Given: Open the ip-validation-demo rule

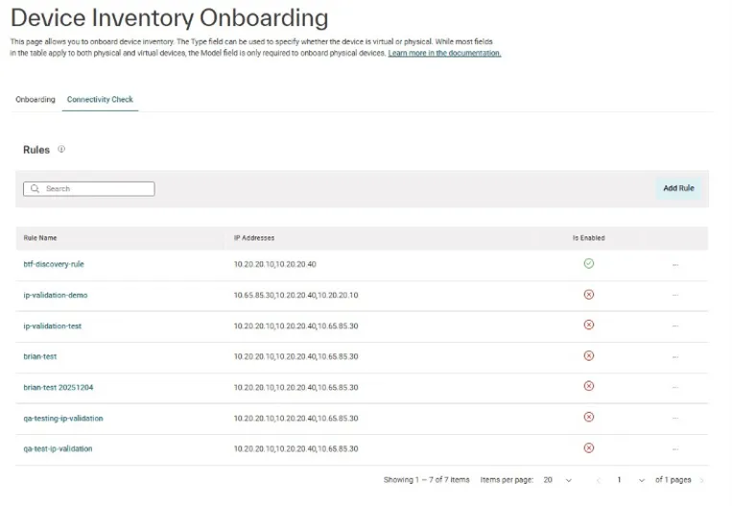Looking at the screenshot, I should [55, 295].
